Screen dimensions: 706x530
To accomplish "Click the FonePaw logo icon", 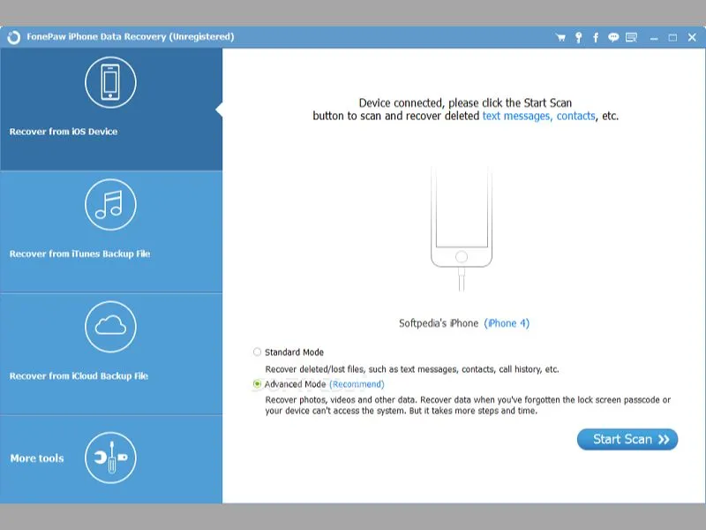I will (13, 37).
